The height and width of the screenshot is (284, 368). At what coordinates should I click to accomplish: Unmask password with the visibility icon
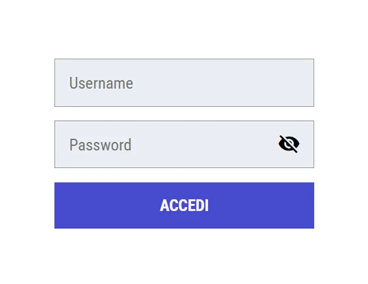click(x=289, y=144)
